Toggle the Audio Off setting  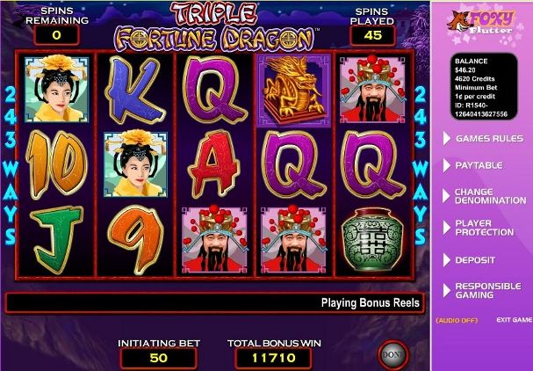coord(457,320)
